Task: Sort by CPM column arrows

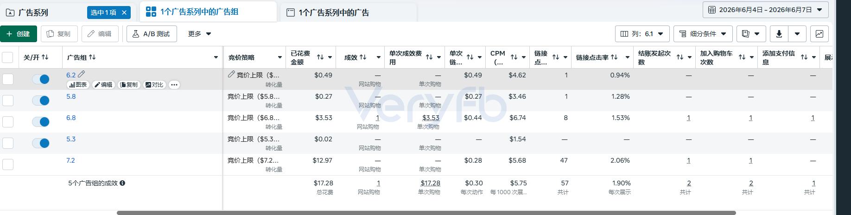Action: 514,57
